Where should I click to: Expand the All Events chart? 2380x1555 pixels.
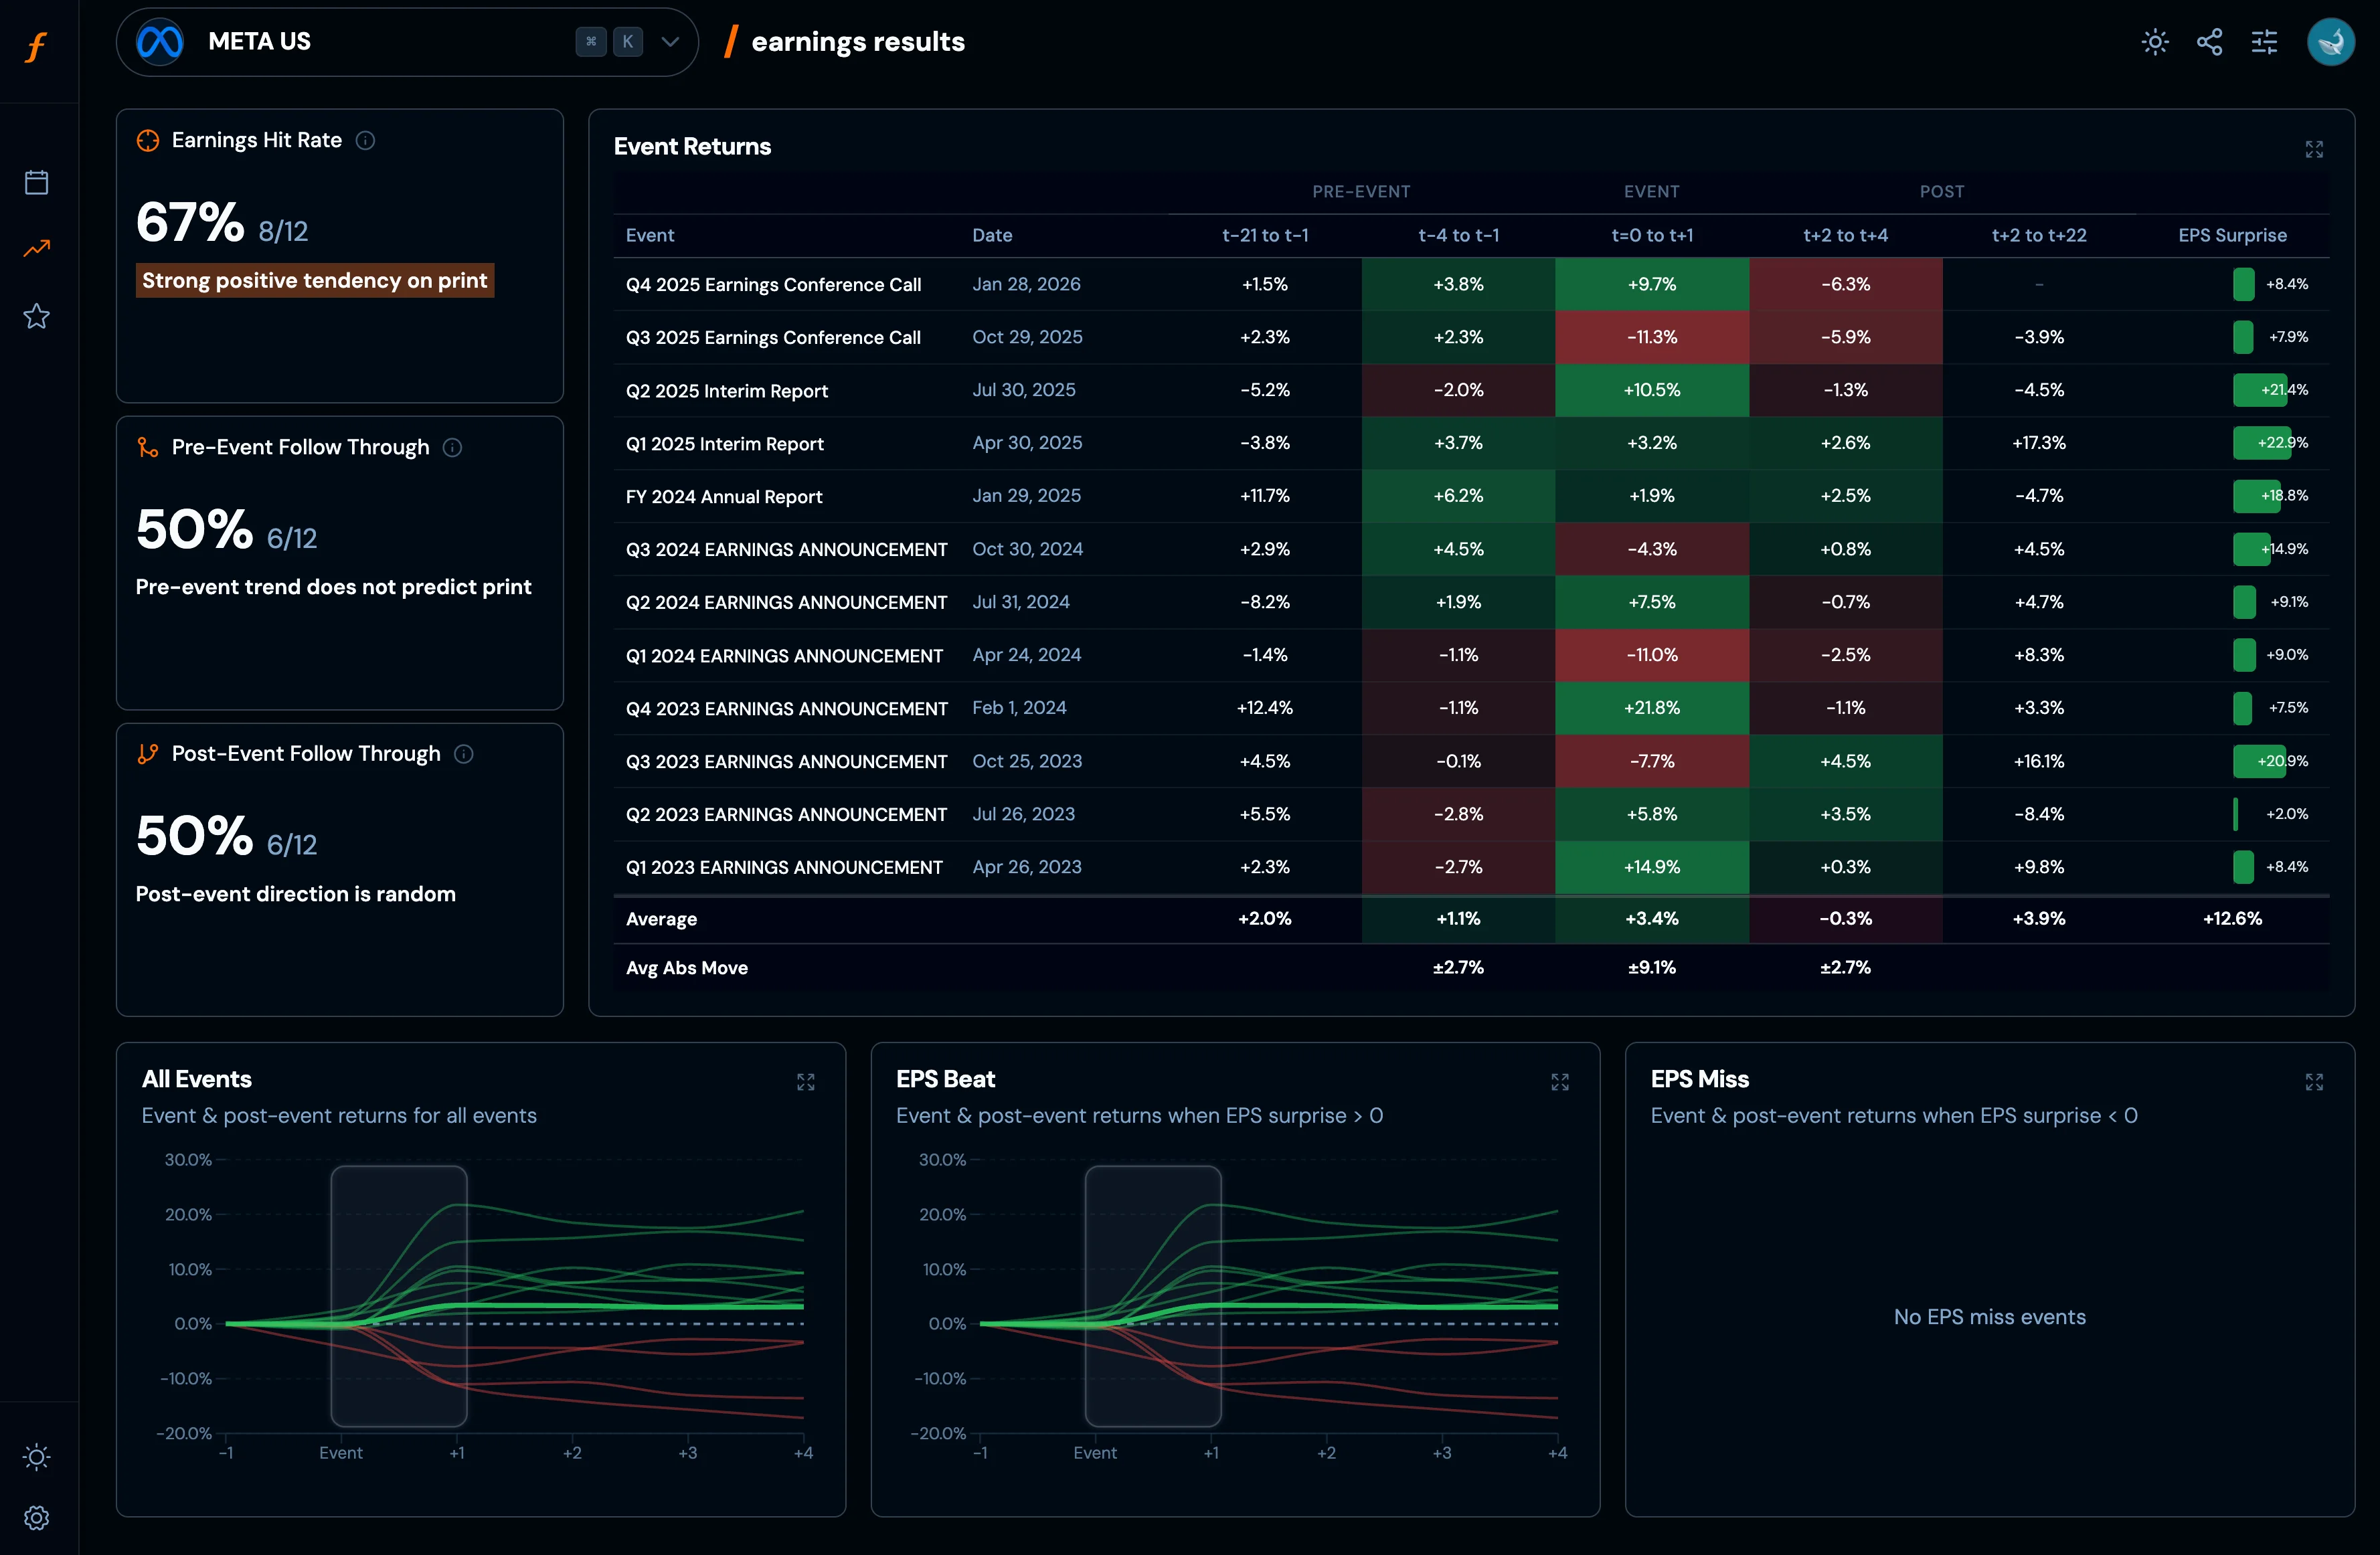coord(806,1081)
